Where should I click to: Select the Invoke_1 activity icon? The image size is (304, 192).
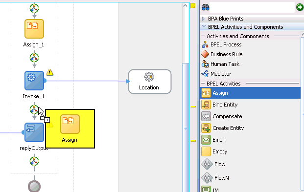pyautogui.click(x=34, y=81)
